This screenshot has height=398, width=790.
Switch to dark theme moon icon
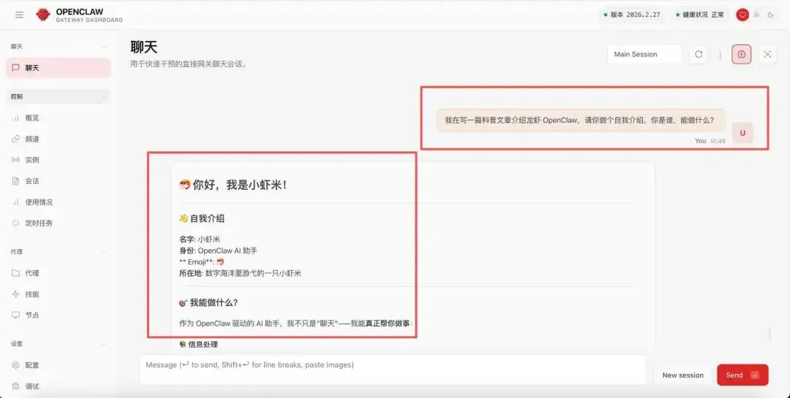click(x=770, y=15)
